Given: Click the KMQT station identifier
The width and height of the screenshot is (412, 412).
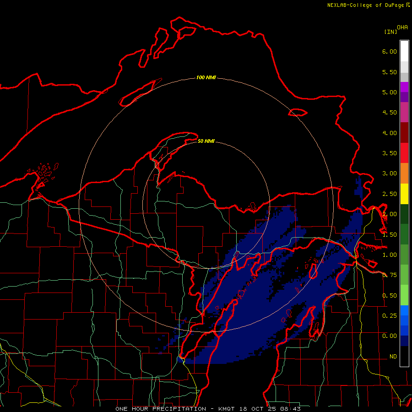Looking at the screenshot, I should tap(227, 409).
